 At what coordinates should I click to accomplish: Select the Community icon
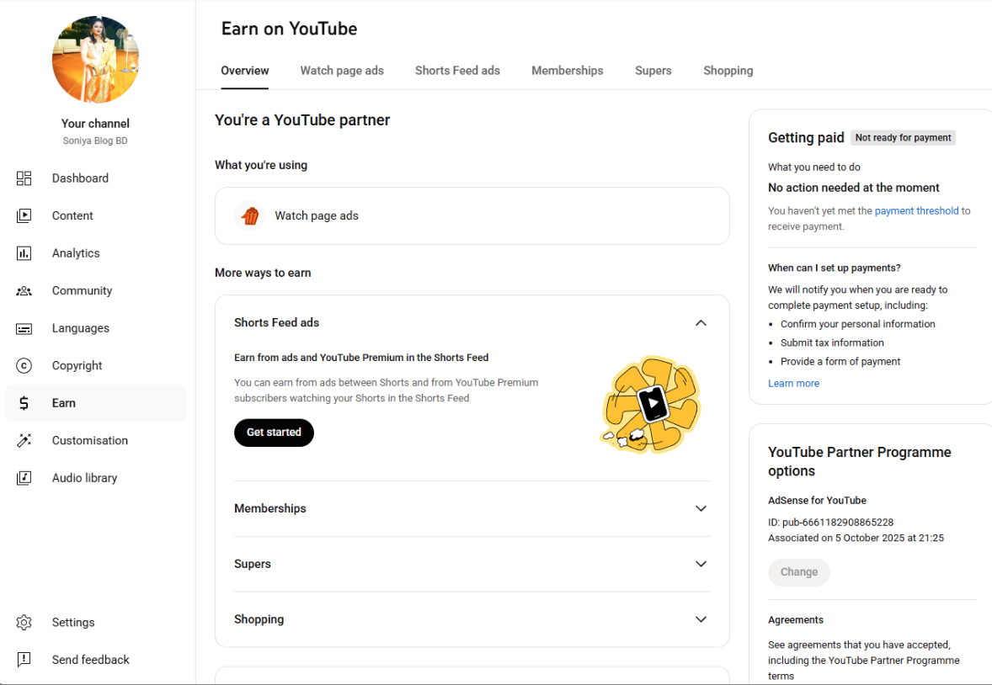click(24, 290)
